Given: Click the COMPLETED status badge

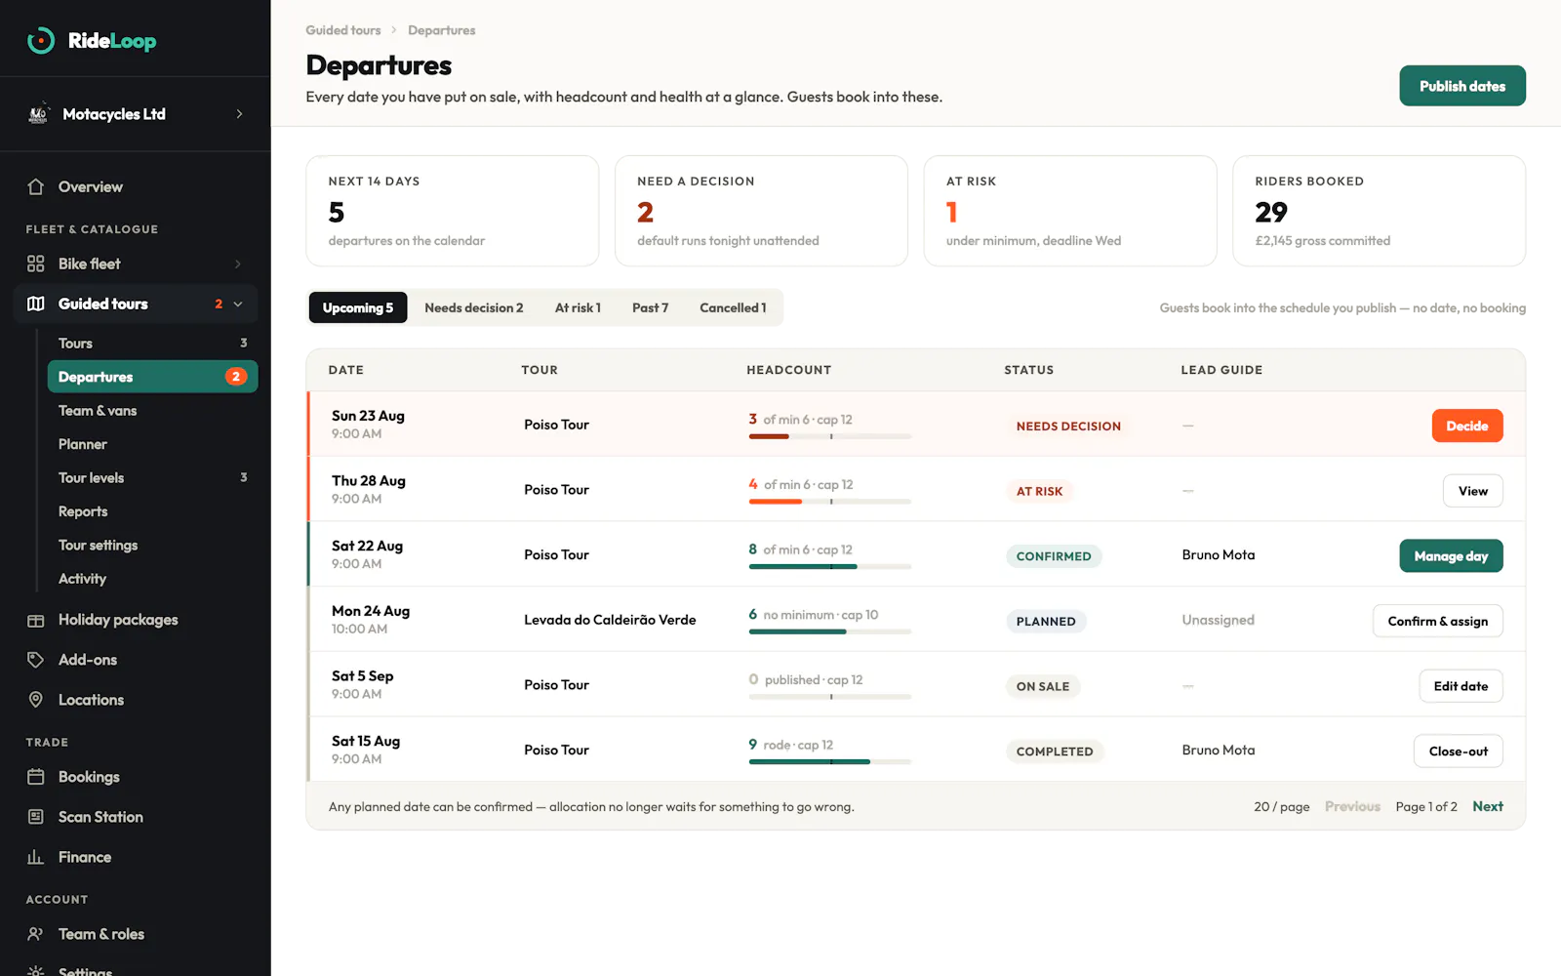Looking at the screenshot, I should 1055,752.
